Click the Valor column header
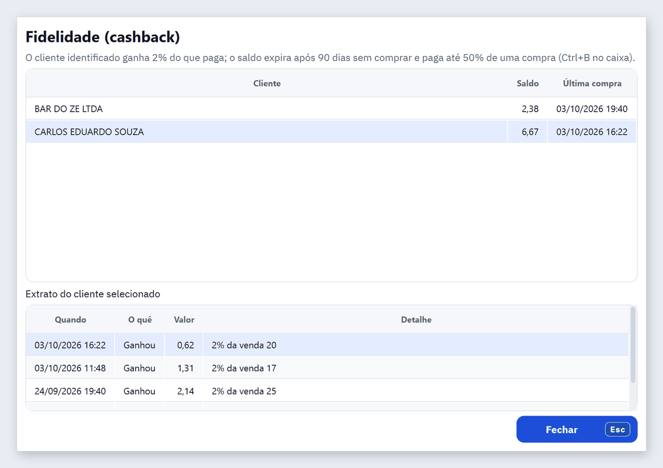Screen dimensions: 663x468 pos(184,320)
